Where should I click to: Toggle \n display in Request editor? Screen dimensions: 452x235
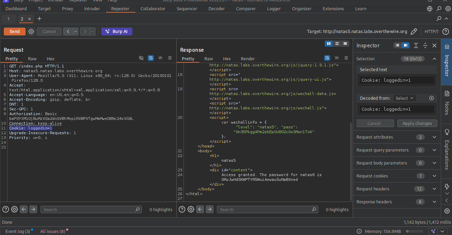click(160, 58)
